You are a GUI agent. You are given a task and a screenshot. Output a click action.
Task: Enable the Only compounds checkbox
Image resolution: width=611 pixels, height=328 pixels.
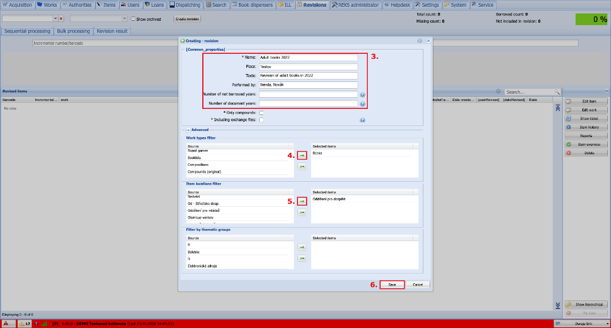[262, 113]
